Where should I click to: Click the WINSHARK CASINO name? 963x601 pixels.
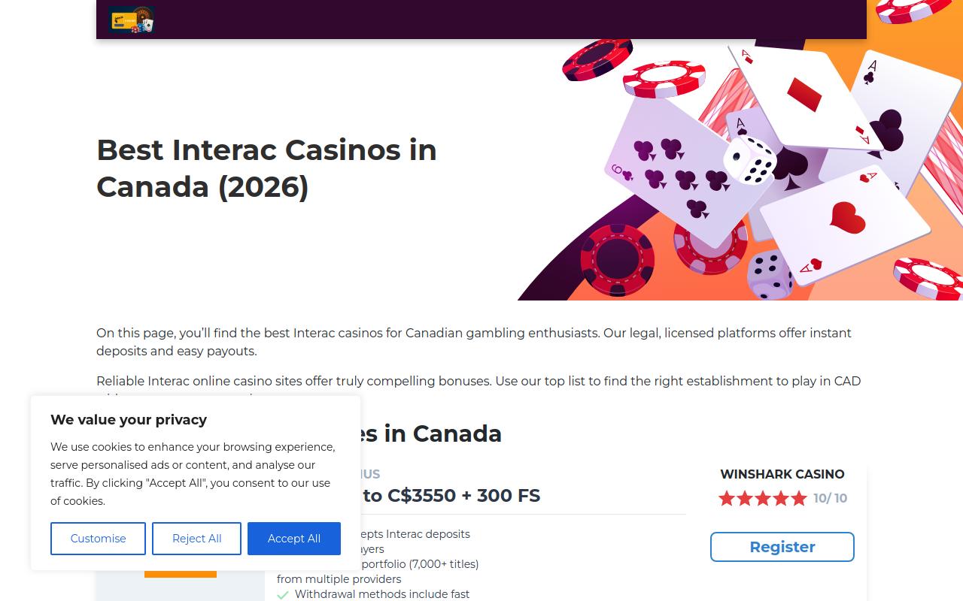point(782,474)
